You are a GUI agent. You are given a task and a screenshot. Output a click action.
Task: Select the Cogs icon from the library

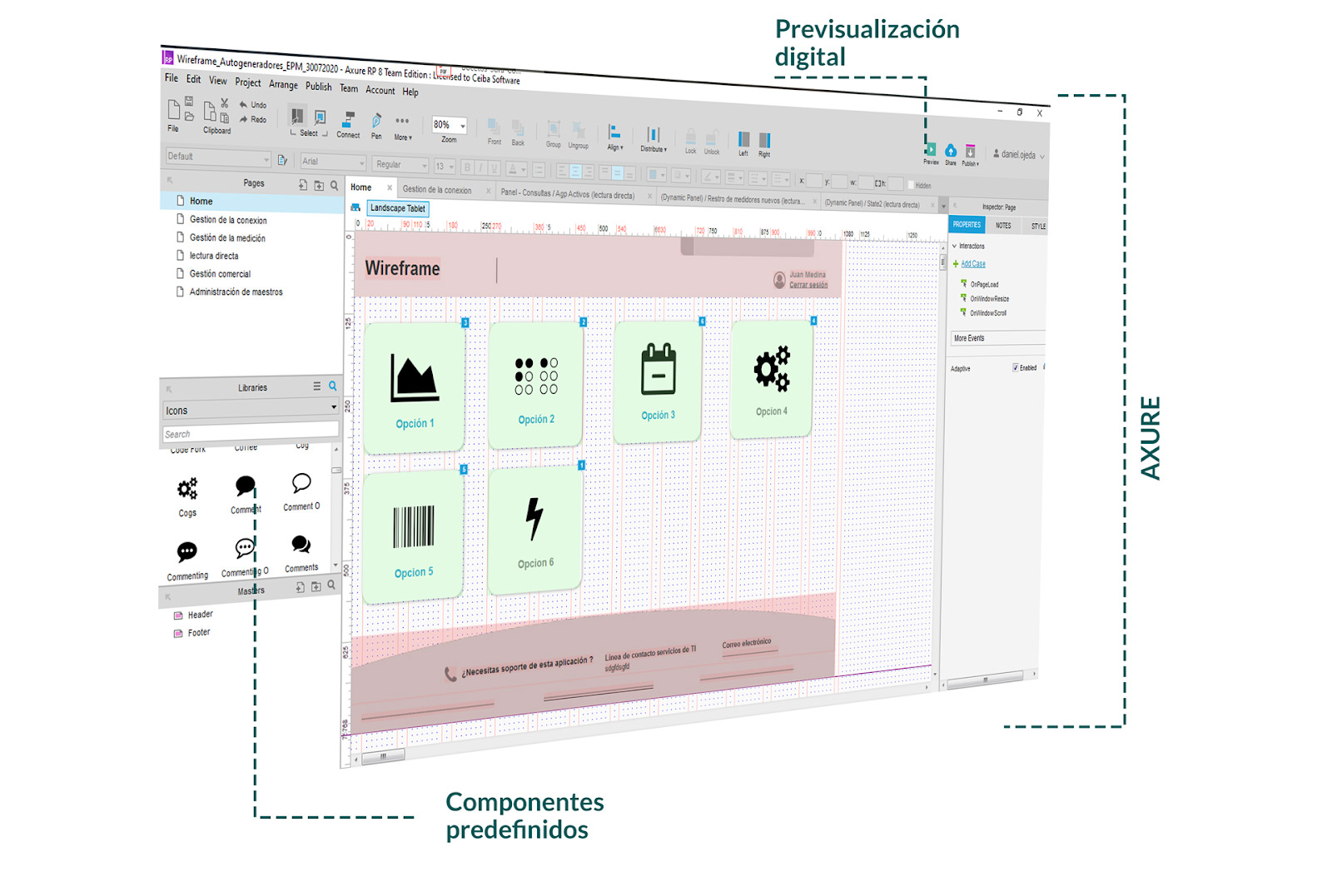(187, 487)
